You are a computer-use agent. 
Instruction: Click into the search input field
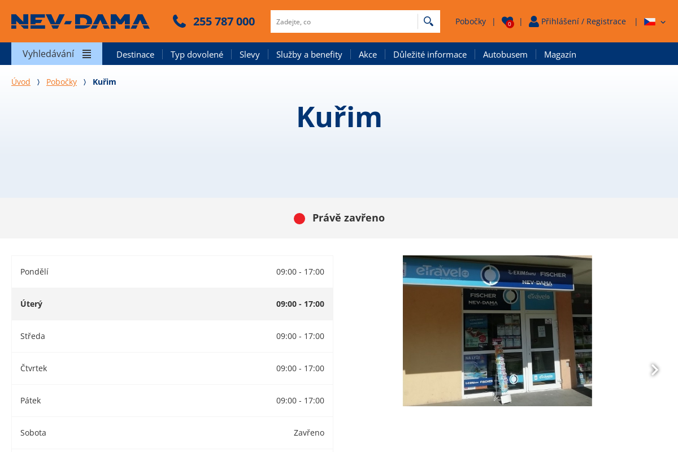[x=344, y=21]
